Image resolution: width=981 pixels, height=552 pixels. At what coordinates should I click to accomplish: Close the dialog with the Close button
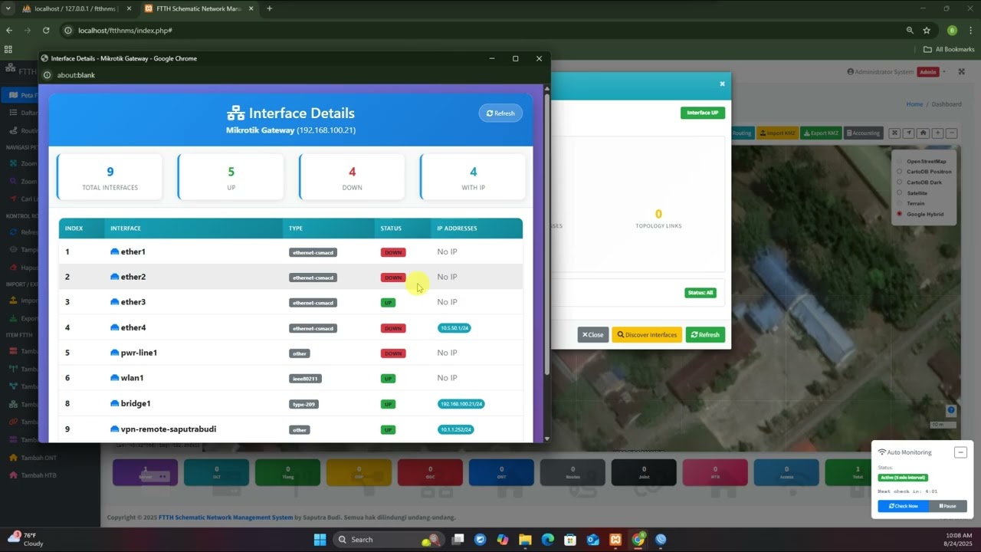tap(592, 335)
